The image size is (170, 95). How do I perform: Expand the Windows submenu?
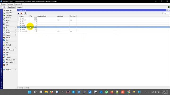pos(15,70)
